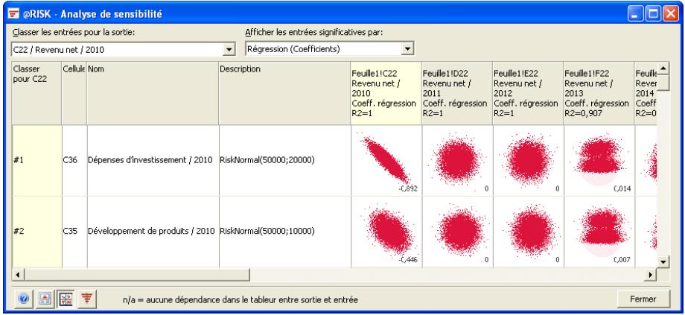Click the Nom column header
The height and width of the screenshot is (315, 685).
(x=153, y=93)
